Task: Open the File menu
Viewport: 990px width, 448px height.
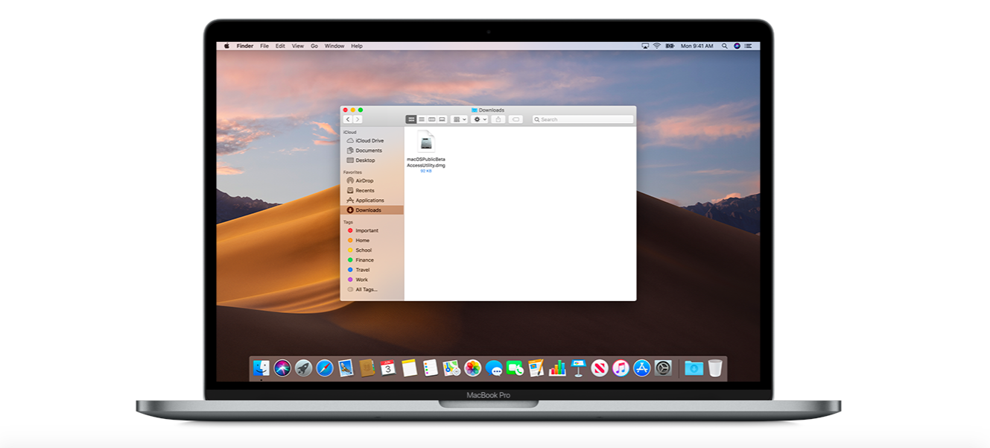Action: point(264,46)
